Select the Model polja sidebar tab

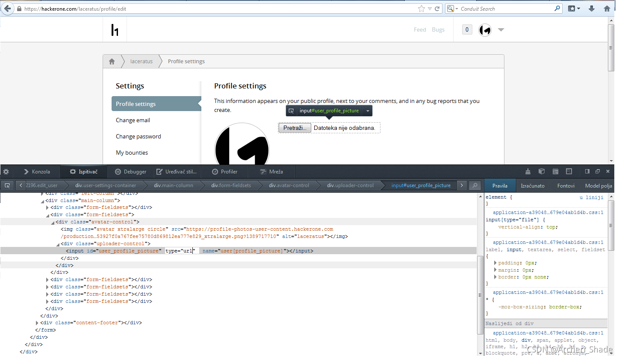click(x=598, y=186)
